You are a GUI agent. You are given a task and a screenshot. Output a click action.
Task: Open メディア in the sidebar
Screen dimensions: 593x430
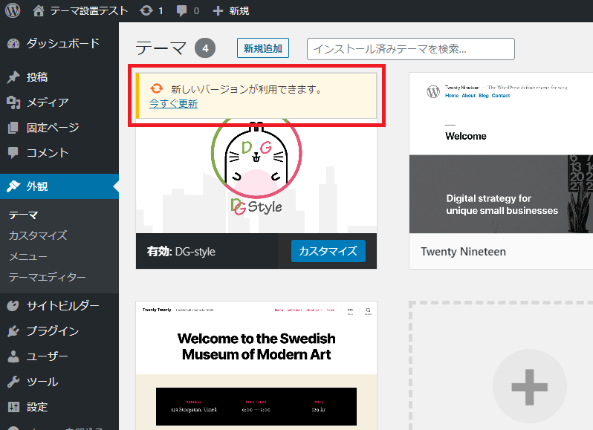click(x=48, y=102)
